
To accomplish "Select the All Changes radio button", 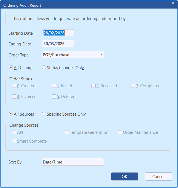I will 11,68.
